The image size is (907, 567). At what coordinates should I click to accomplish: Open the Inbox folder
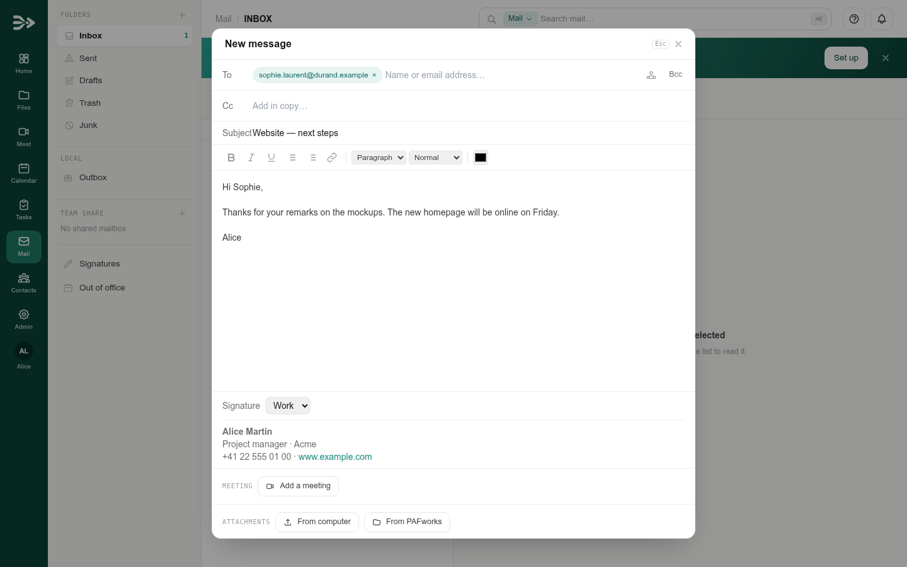pyautogui.click(x=124, y=36)
